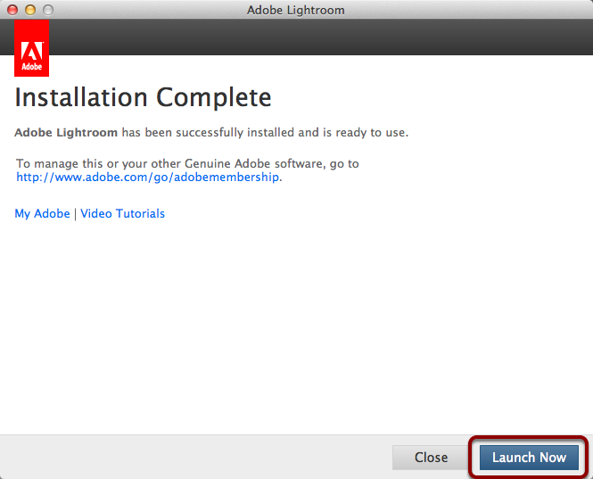
Task: Click 'To manage this or your other' text
Action: coord(99,164)
